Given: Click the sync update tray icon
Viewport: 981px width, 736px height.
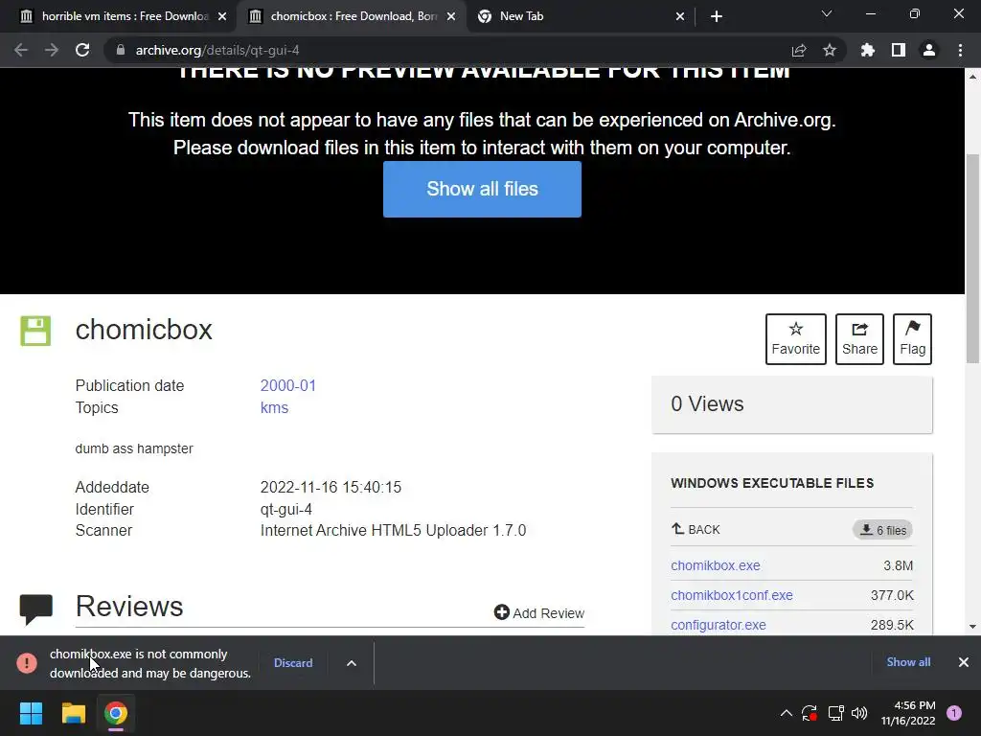Looking at the screenshot, I should [x=810, y=713].
